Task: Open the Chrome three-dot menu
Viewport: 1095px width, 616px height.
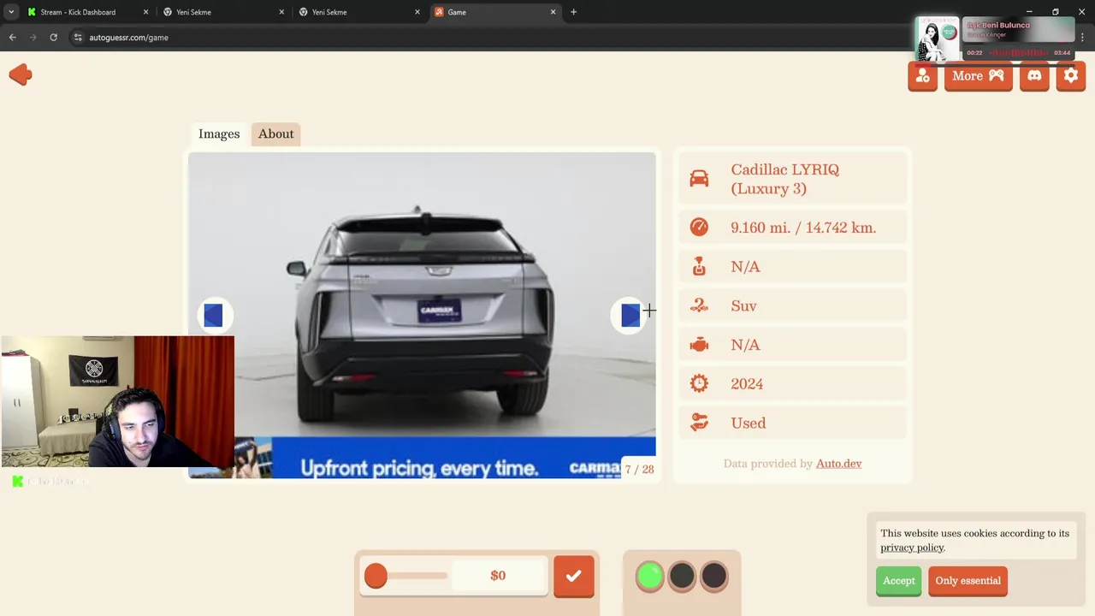Action: click(1082, 38)
